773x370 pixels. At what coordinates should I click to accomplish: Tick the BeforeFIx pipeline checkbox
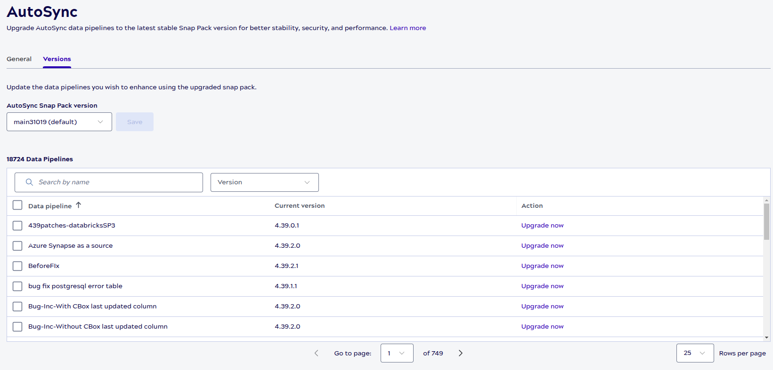(x=17, y=266)
